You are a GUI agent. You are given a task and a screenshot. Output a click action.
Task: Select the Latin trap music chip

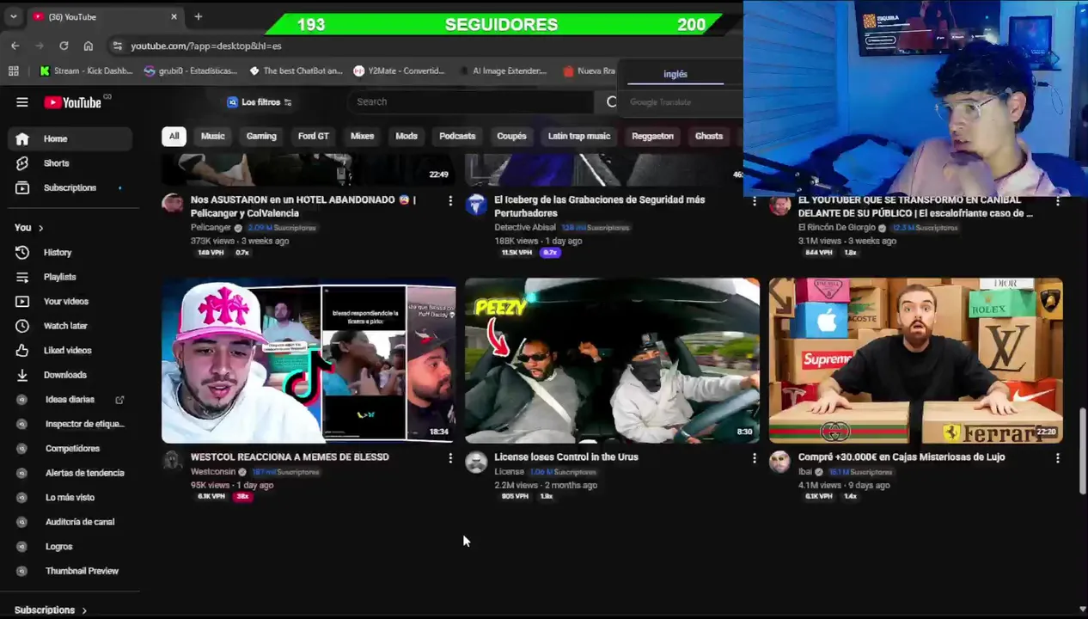pyautogui.click(x=579, y=136)
